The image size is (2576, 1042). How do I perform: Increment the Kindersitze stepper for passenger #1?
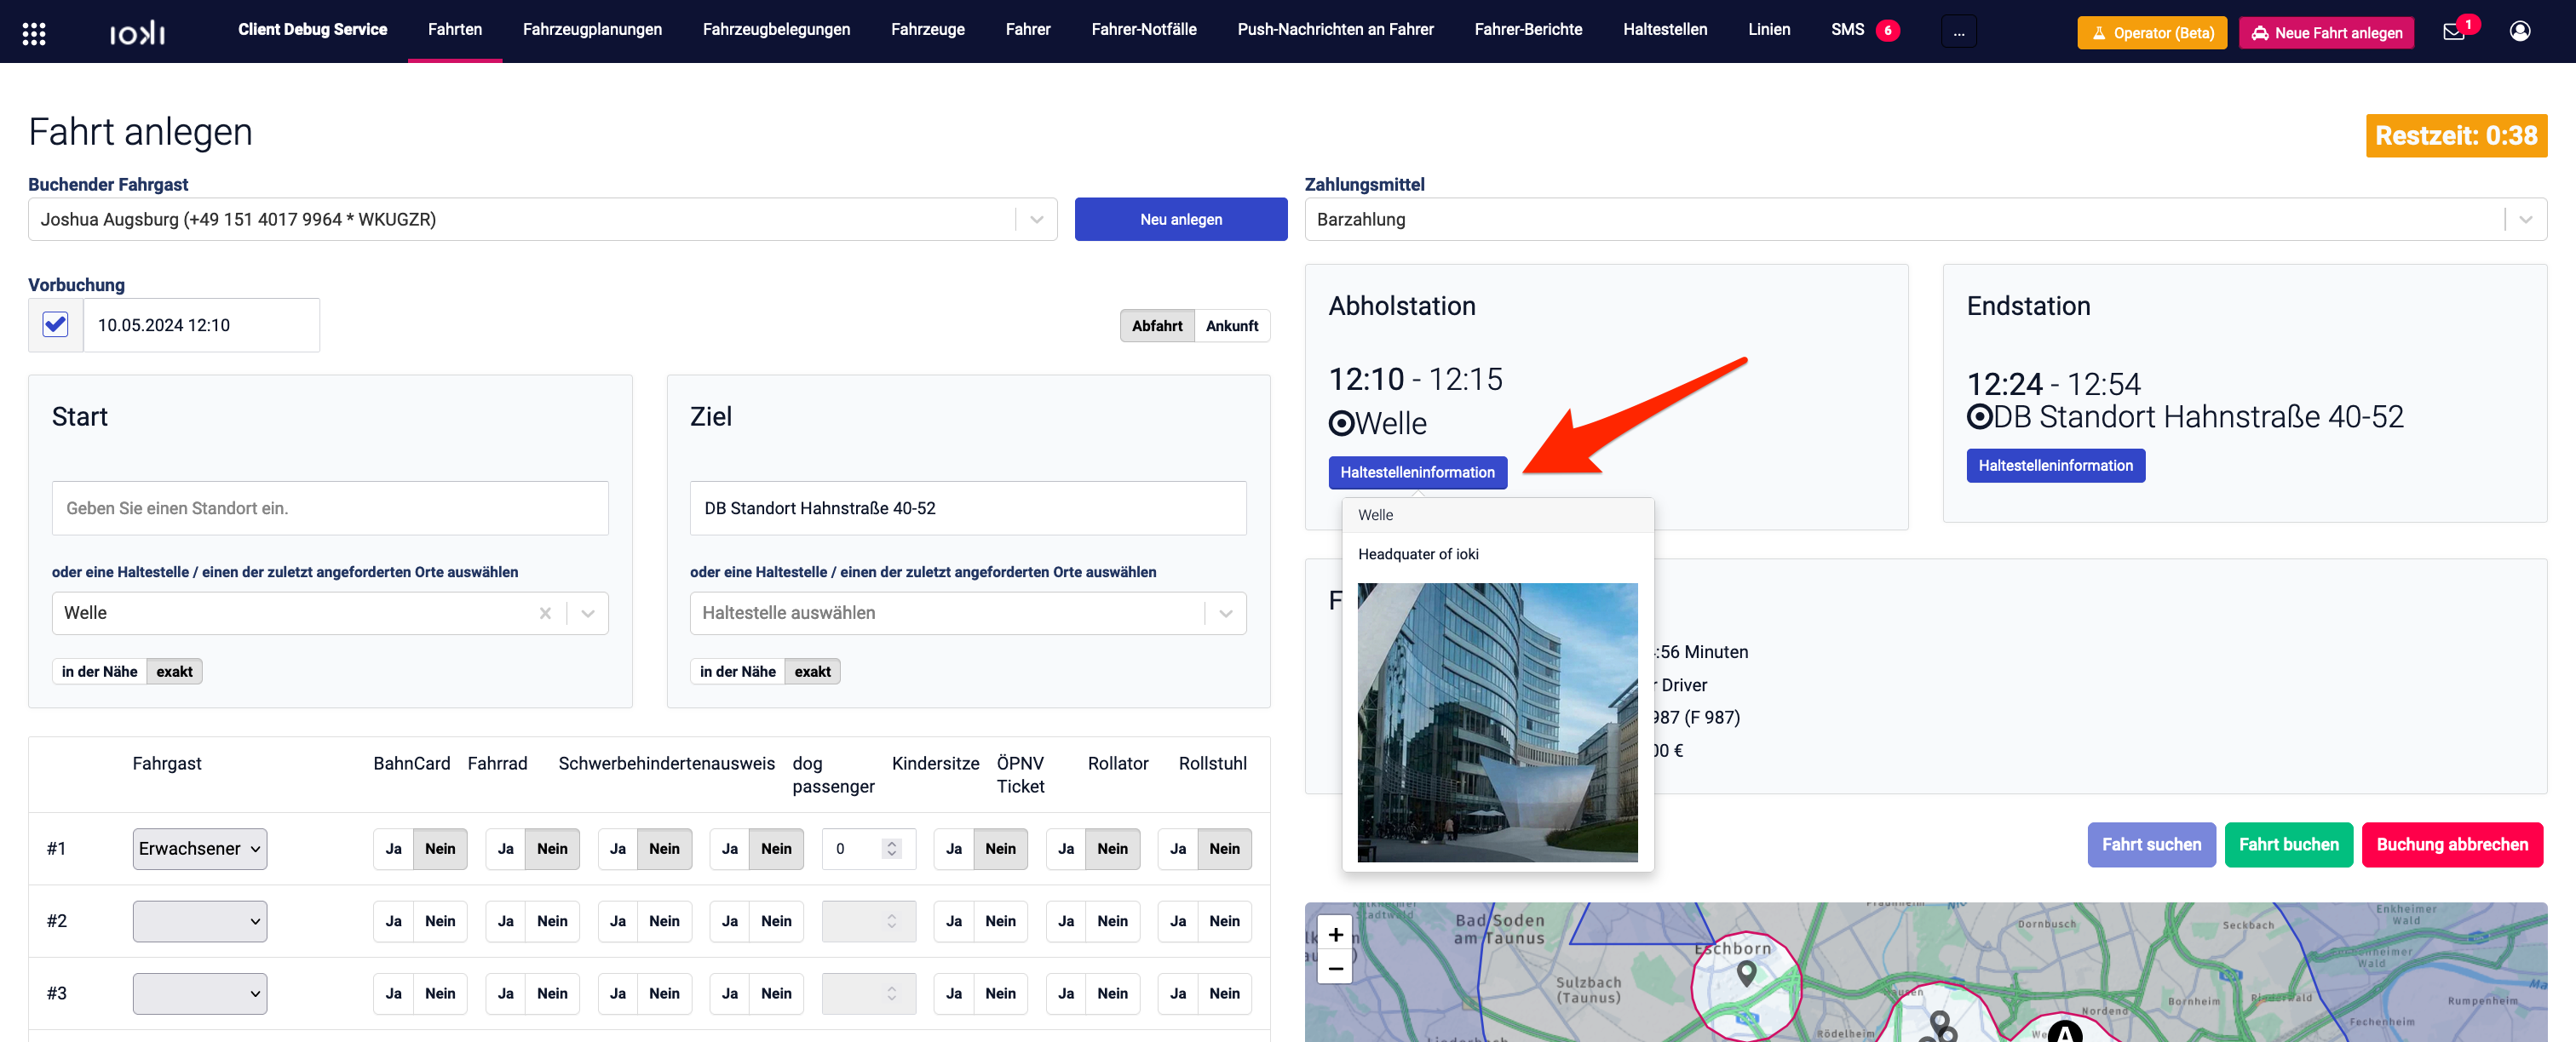pyautogui.click(x=892, y=843)
